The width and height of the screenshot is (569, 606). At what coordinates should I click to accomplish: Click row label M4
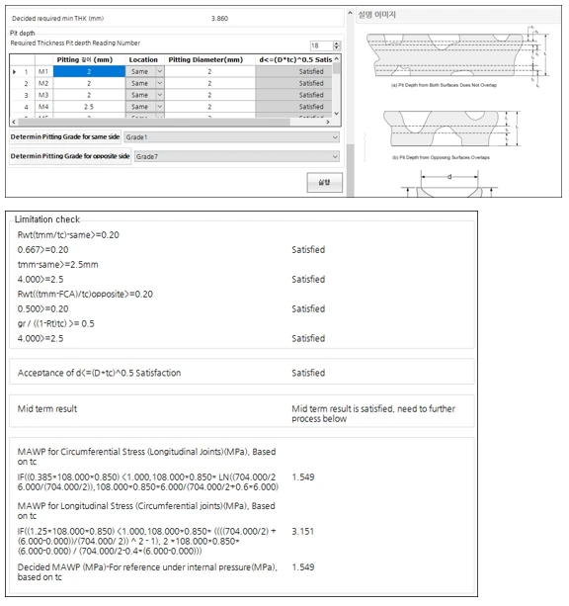(x=43, y=107)
